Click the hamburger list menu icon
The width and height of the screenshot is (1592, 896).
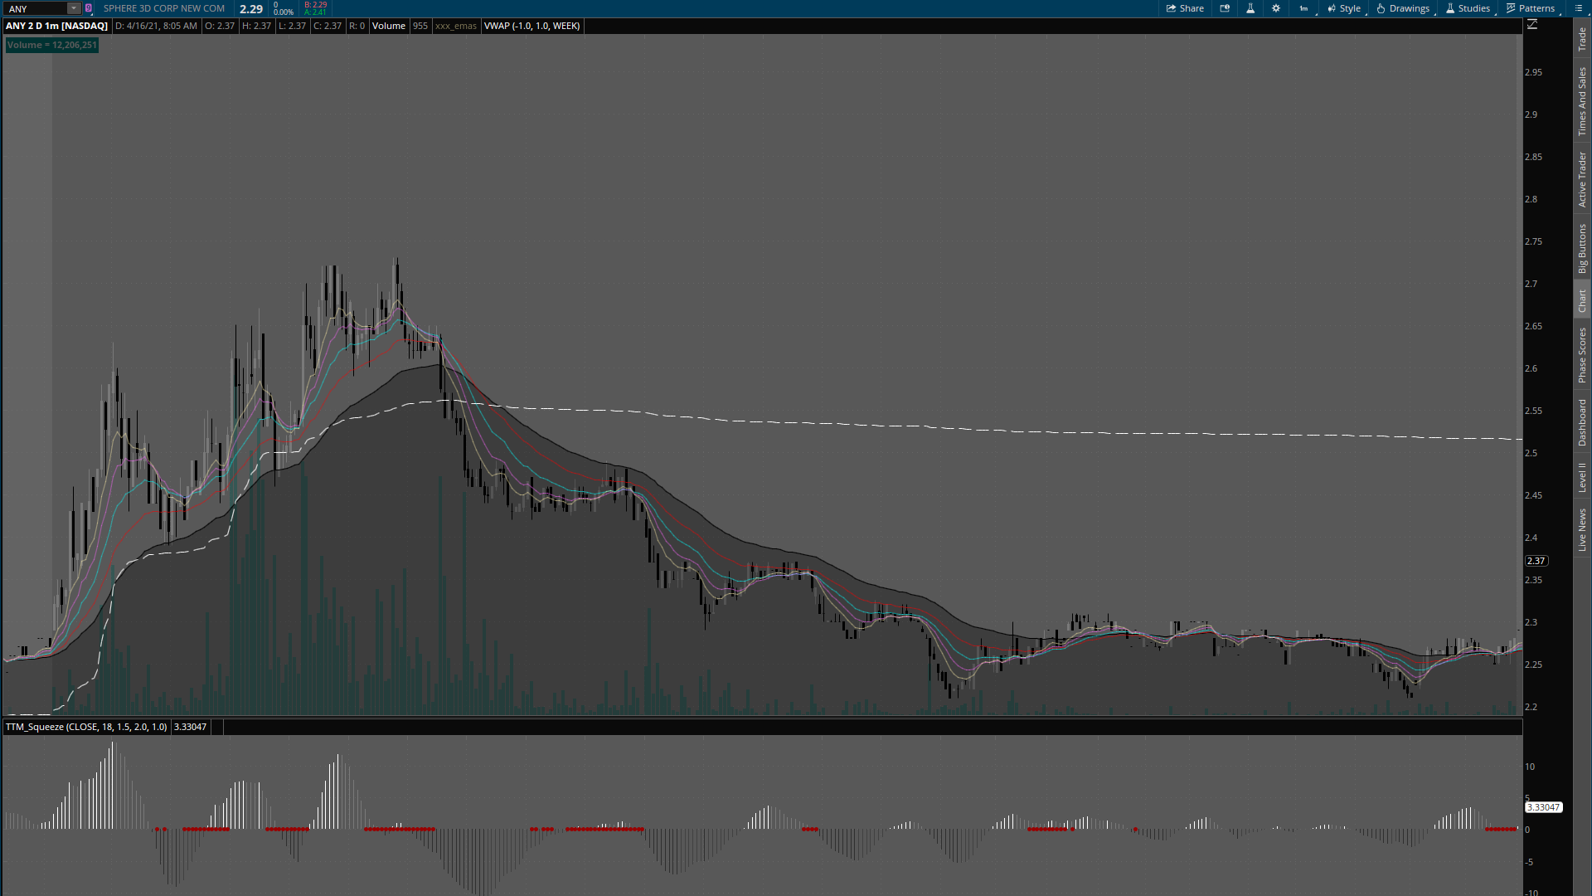pos(1578,8)
